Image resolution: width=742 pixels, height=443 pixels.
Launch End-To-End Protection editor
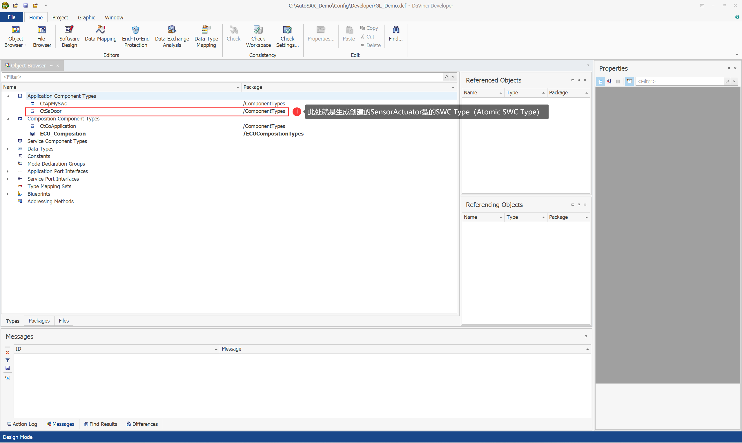point(135,36)
